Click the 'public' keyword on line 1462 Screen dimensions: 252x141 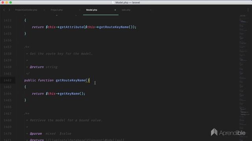click(30, 80)
